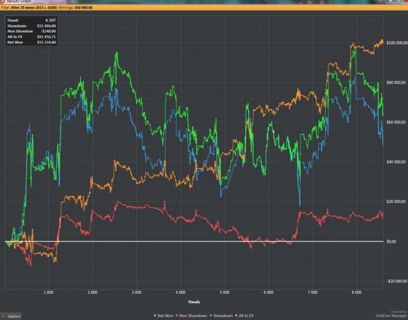Toggle the Non Showdown legend entry
The image size is (408, 320).
click(192, 315)
